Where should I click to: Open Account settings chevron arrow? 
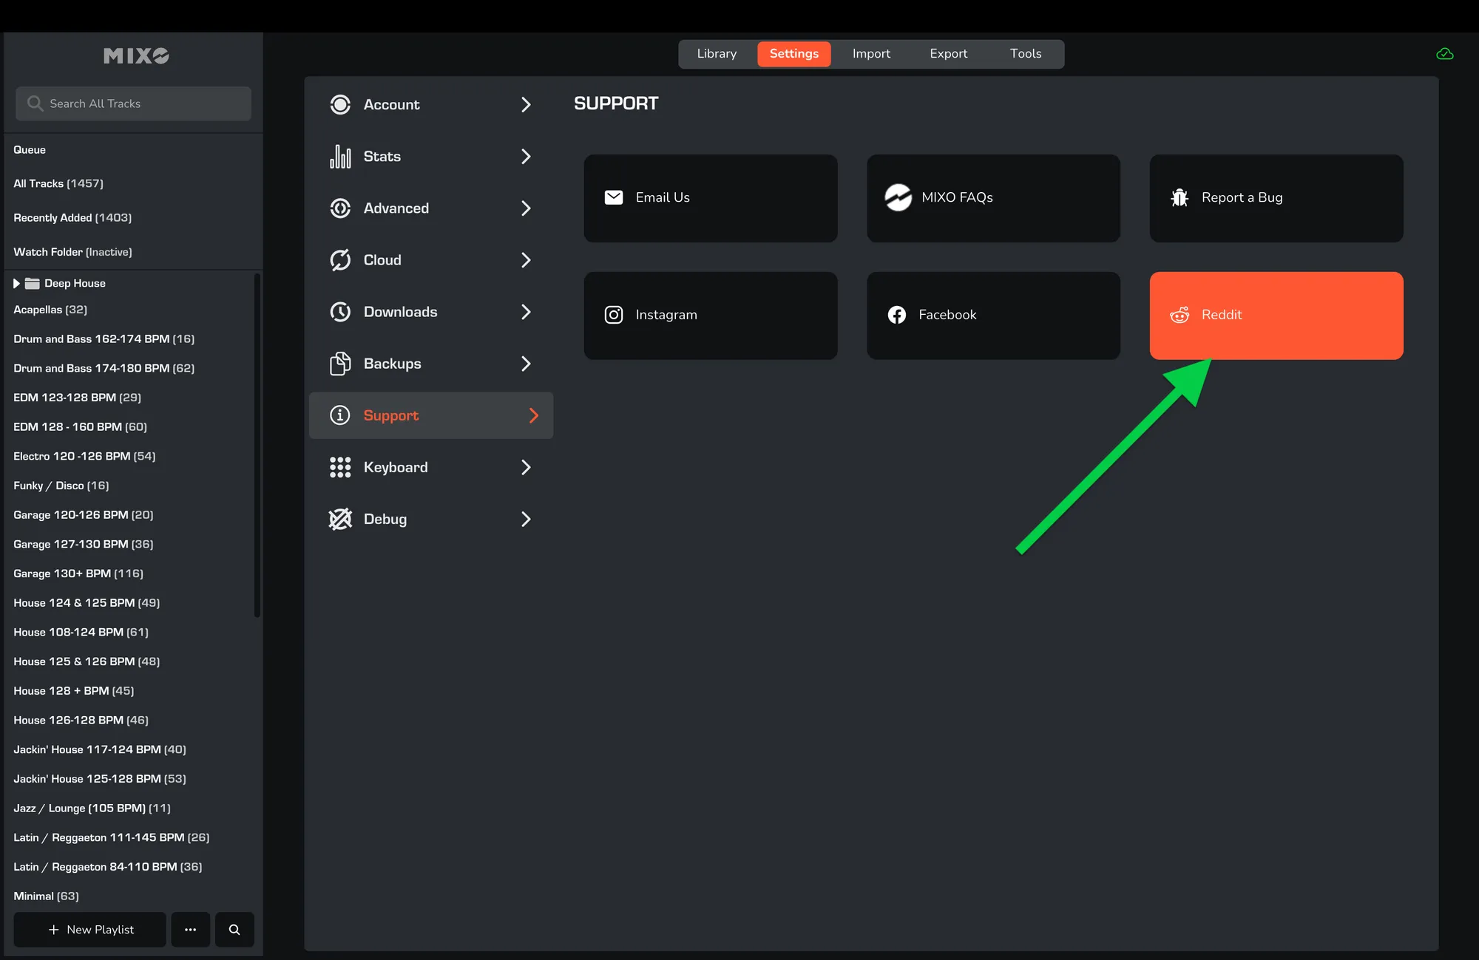(x=526, y=105)
